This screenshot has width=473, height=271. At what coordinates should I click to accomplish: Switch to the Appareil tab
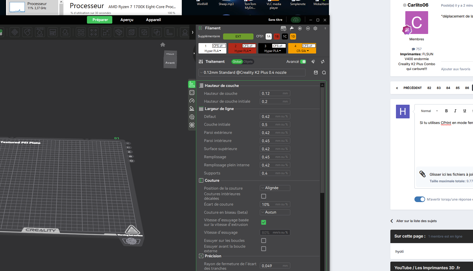tap(153, 20)
